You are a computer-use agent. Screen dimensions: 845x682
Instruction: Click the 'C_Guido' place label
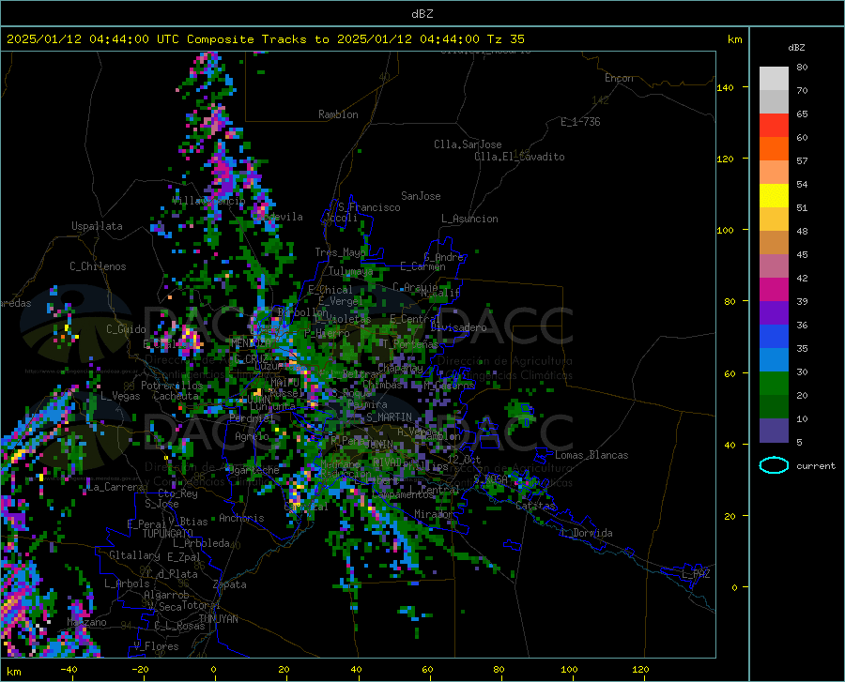[126, 329]
